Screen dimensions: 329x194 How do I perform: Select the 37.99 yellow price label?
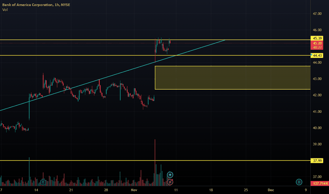point(317,160)
